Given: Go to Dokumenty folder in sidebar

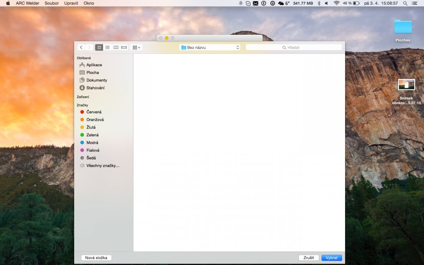Looking at the screenshot, I should pos(96,80).
